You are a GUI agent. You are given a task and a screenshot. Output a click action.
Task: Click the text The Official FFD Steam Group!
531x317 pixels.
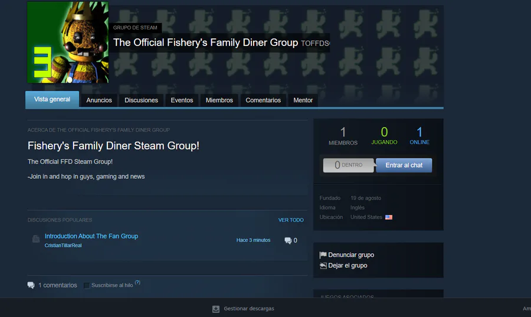(x=70, y=162)
